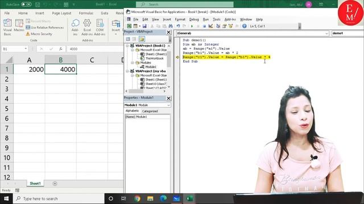This screenshot has width=364, height=204.
Task: Switch to Categorized properties tab
Action: click(x=150, y=111)
